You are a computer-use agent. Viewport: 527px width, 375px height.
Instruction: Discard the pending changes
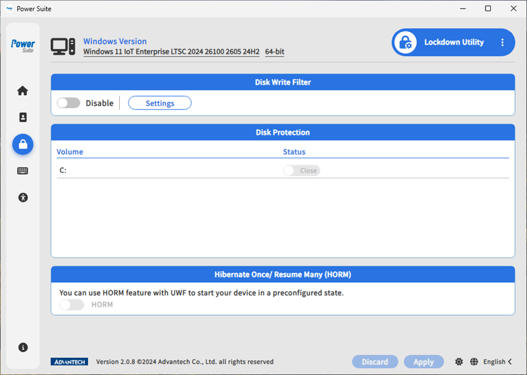pyautogui.click(x=375, y=361)
